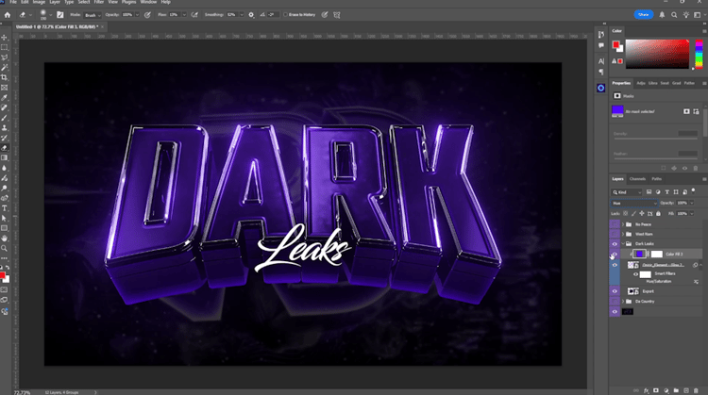This screenshot has width=708, height=395.
Task: Select the Crop tool
Action: [x=5, y=77]
